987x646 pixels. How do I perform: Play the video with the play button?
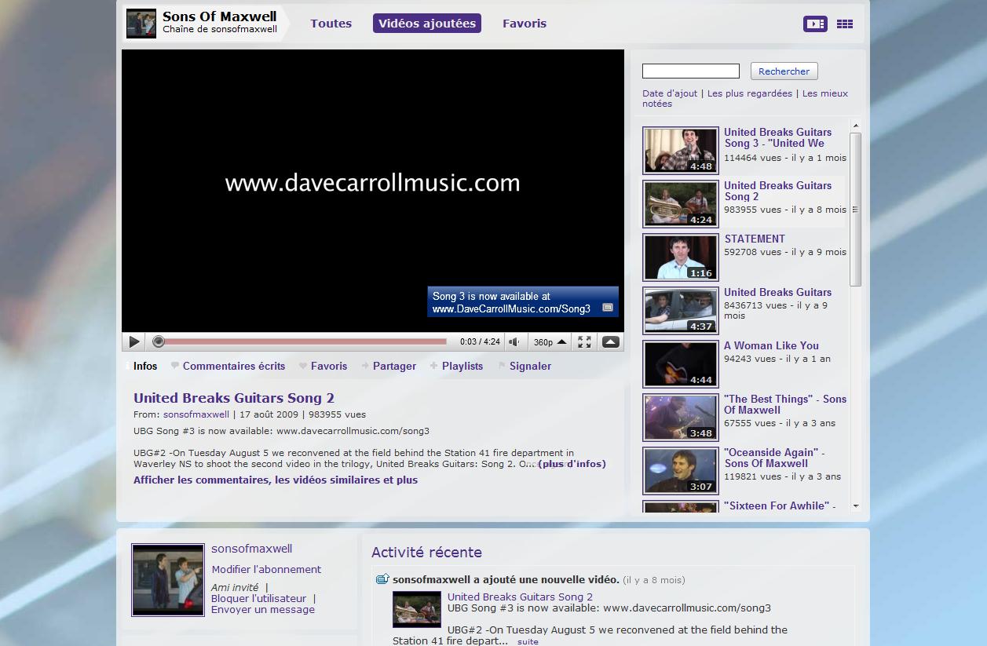(x=134, y=341)
